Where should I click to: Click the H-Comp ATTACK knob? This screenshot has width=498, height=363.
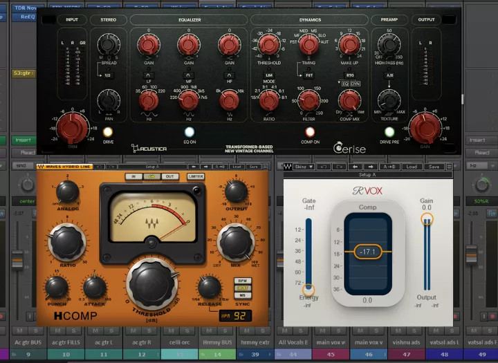tap(94, 288)
